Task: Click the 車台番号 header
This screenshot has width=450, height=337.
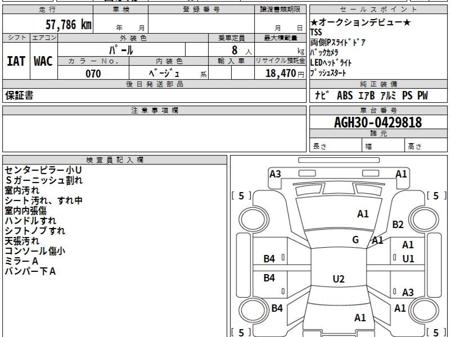Action: [x=378, y=110]
